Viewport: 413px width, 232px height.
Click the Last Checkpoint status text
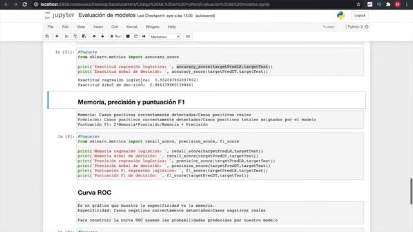pyautogui.click(x=165, y=15)
